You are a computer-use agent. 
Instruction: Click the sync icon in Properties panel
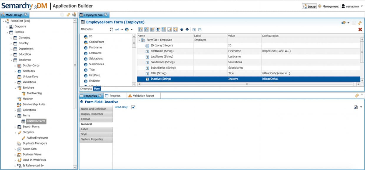[357, 95]
